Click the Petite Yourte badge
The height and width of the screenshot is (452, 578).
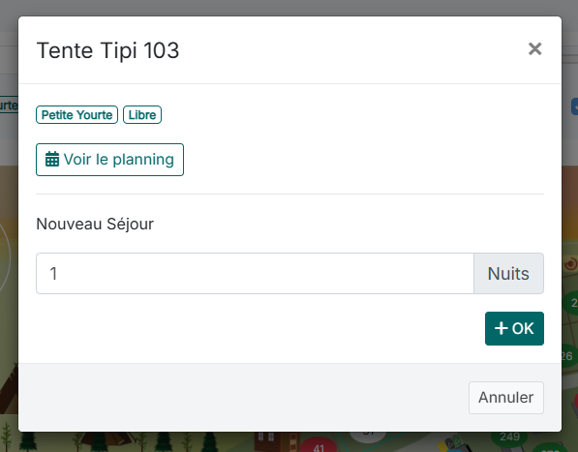(x=76, y=114)
